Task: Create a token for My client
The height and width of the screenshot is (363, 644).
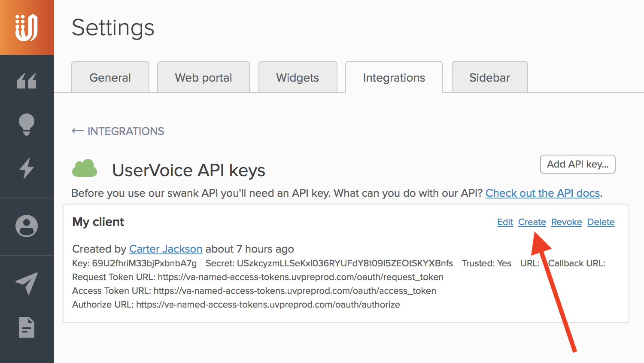Action: [532, 222]
